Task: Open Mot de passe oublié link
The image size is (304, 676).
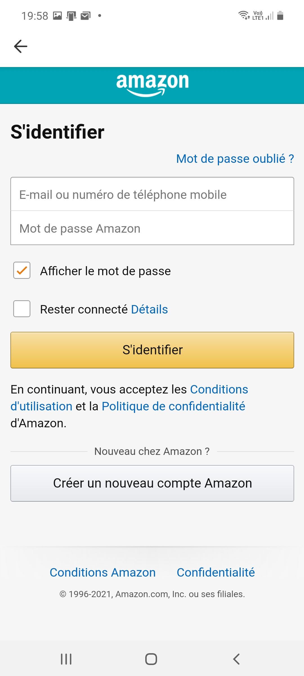Action: tap(235, 159)
